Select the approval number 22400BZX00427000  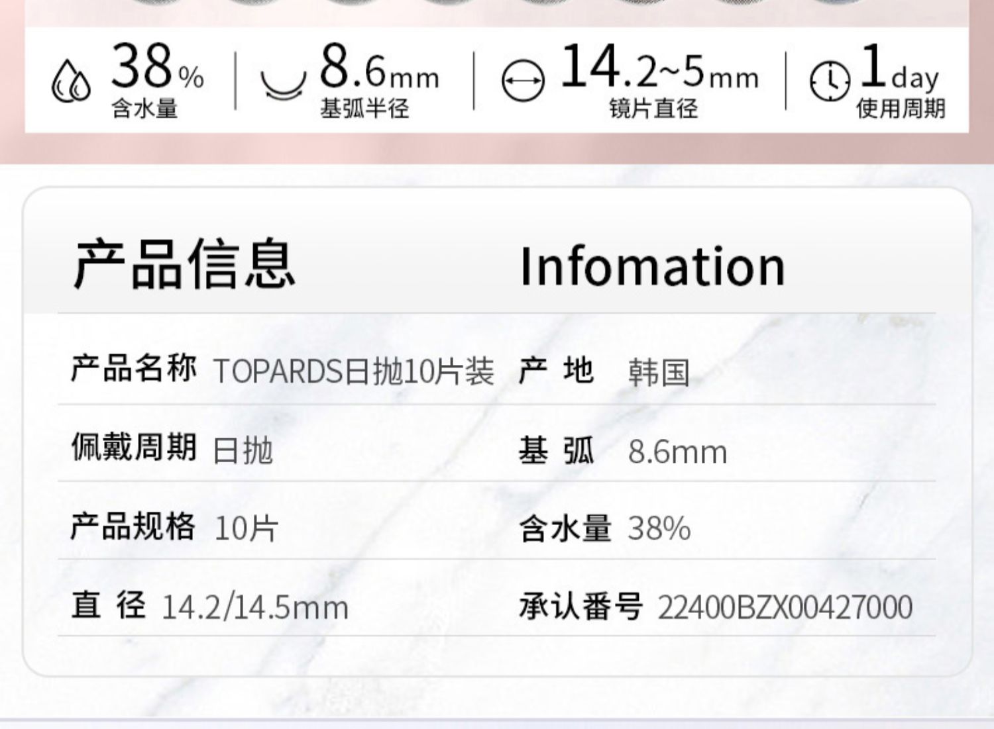(x=785, y=607)
